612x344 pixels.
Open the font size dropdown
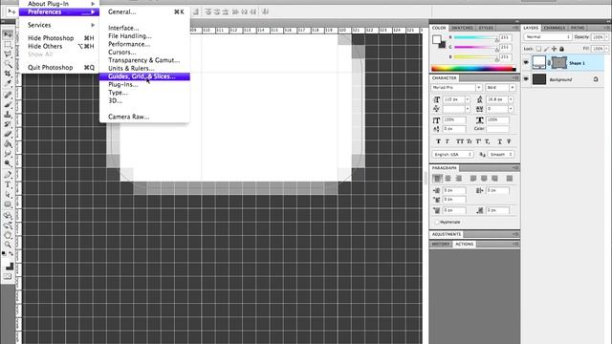(468, 99)
